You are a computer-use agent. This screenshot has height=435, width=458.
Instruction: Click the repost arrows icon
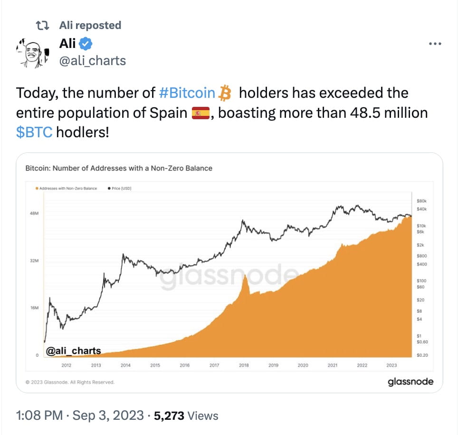tap(42, 25)
